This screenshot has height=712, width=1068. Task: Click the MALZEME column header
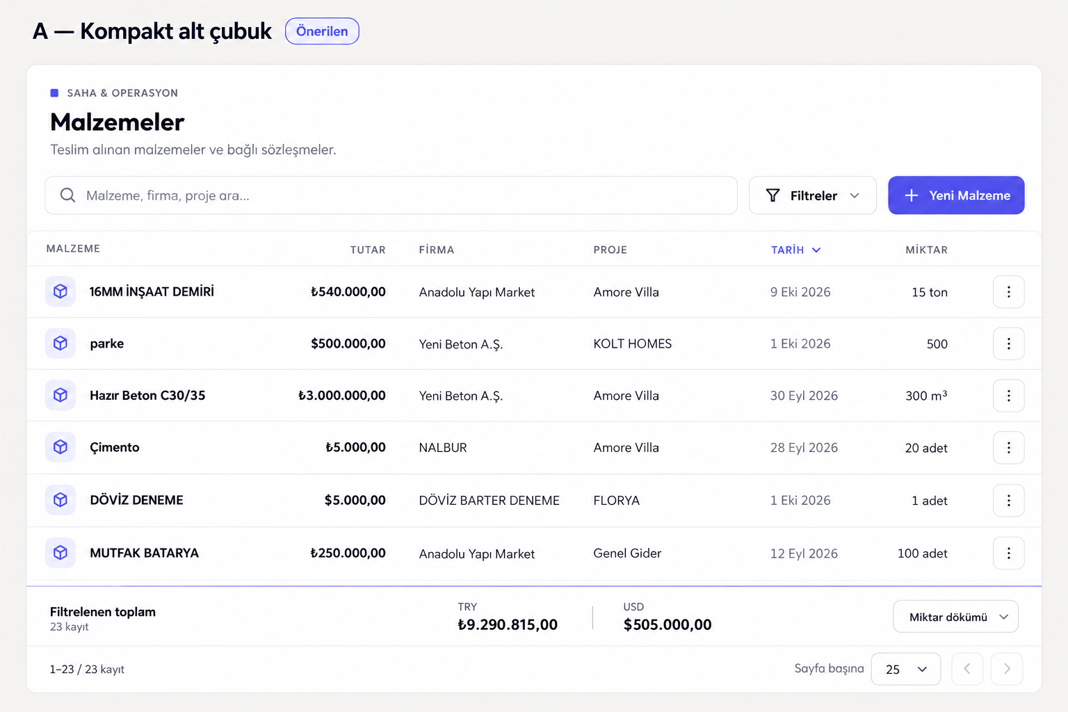pyautogui.click(x=73, y=249)
